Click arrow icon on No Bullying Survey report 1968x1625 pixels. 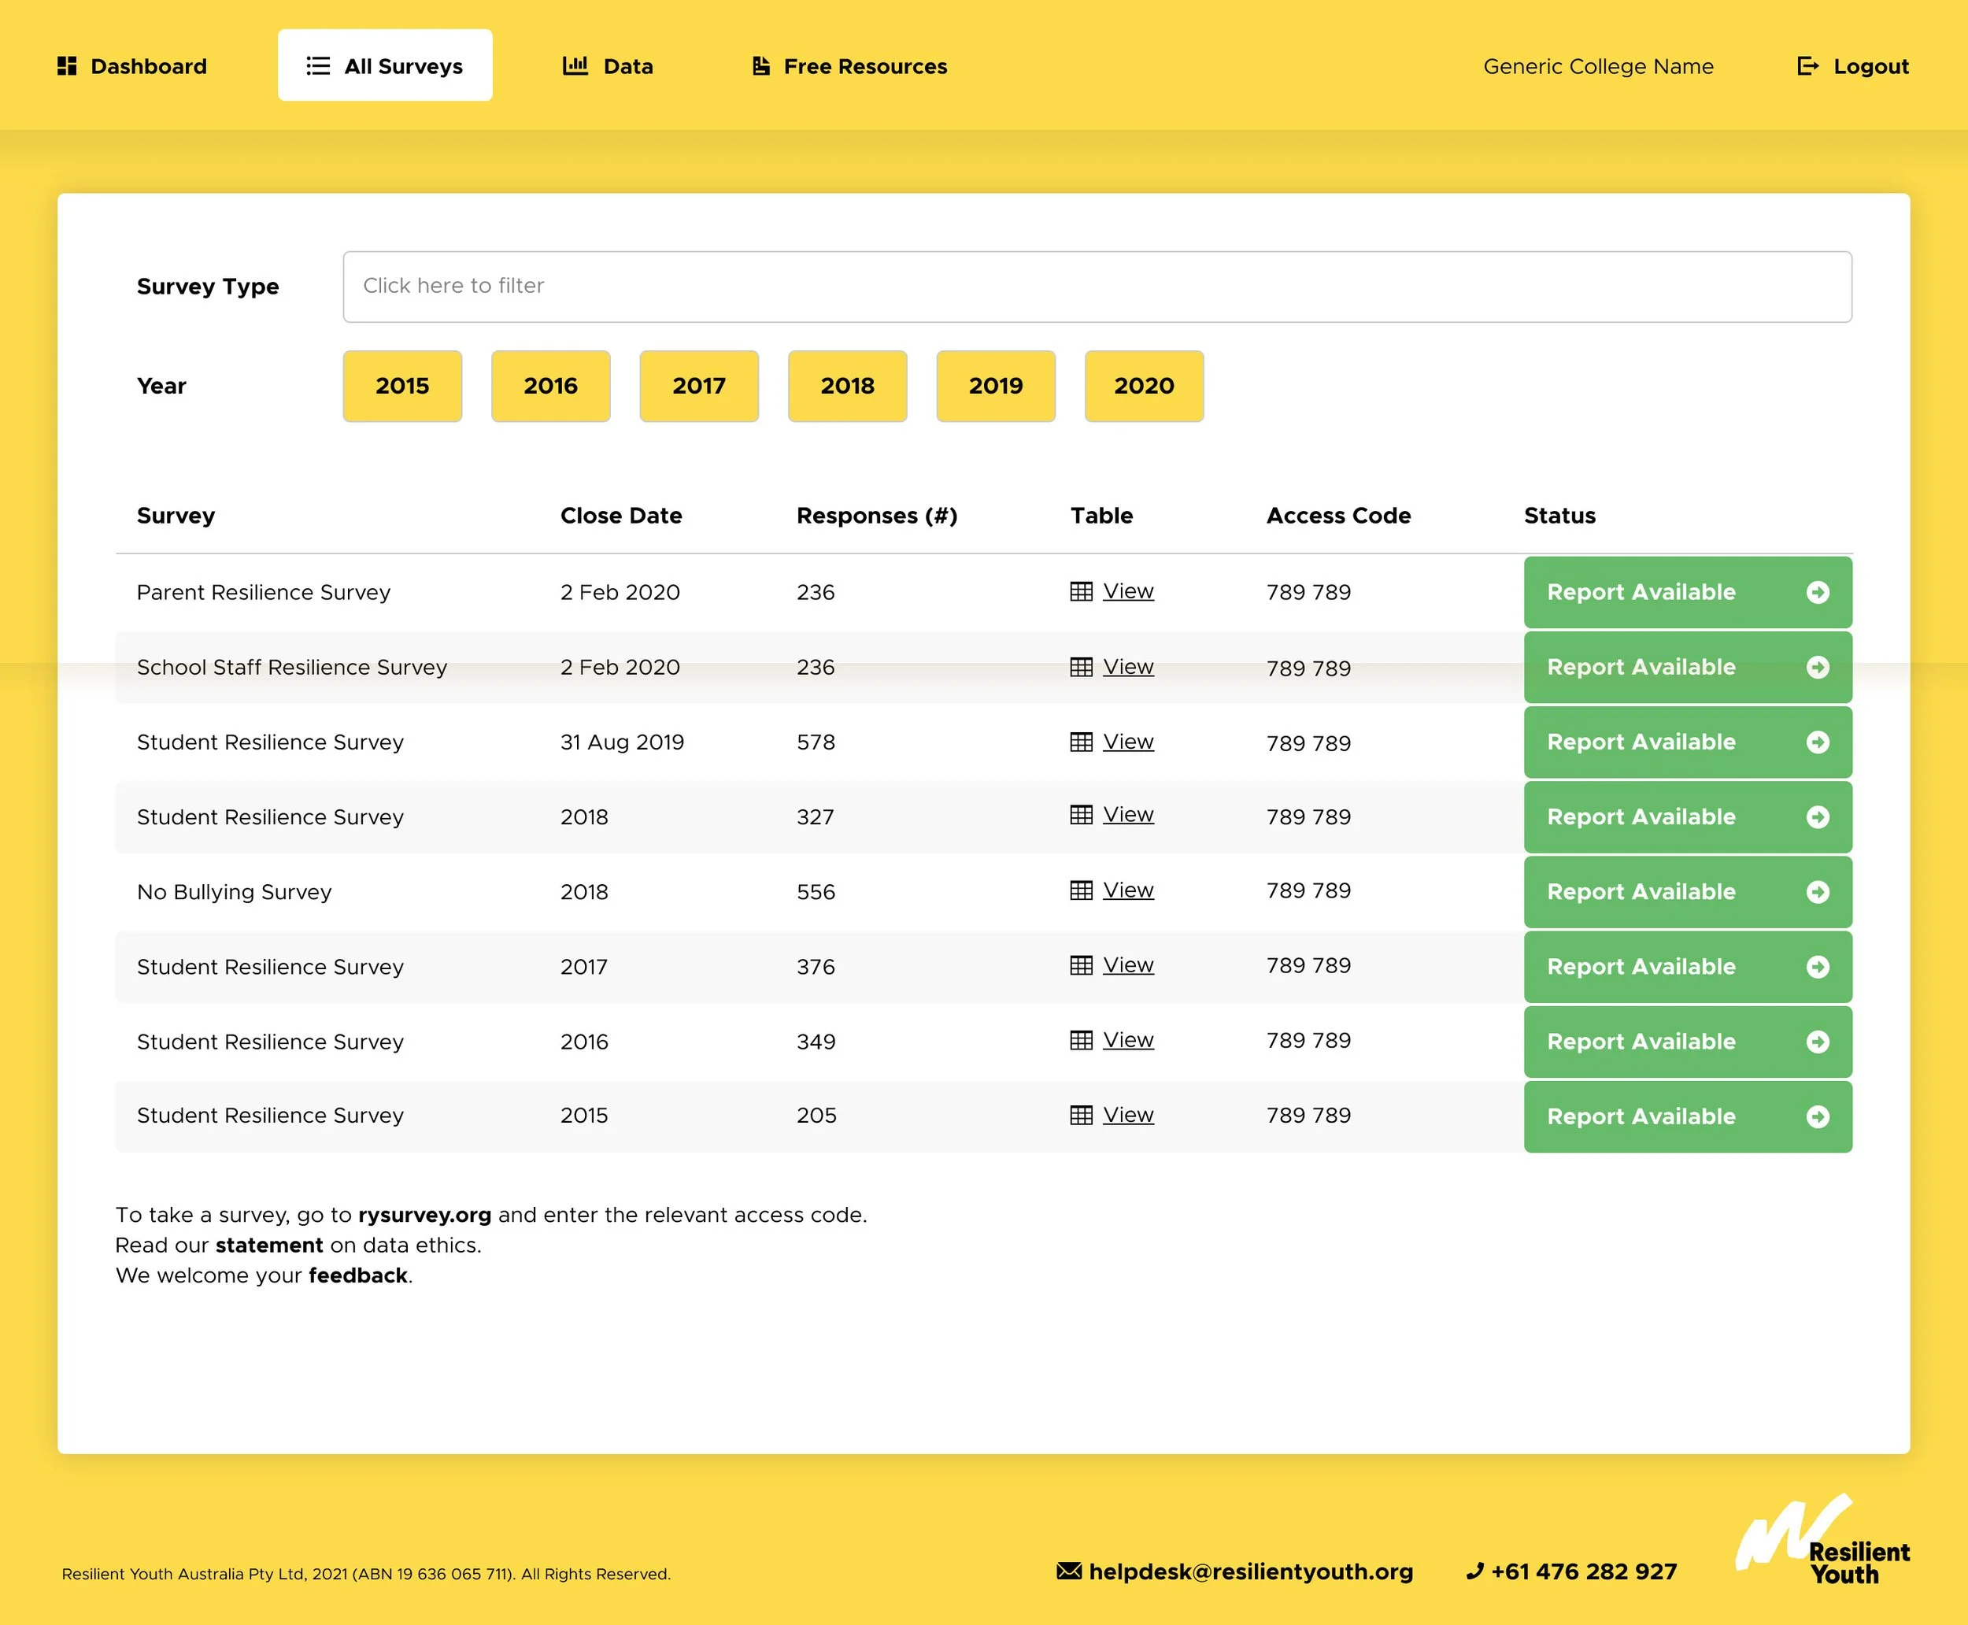[x=1818, y=892]
